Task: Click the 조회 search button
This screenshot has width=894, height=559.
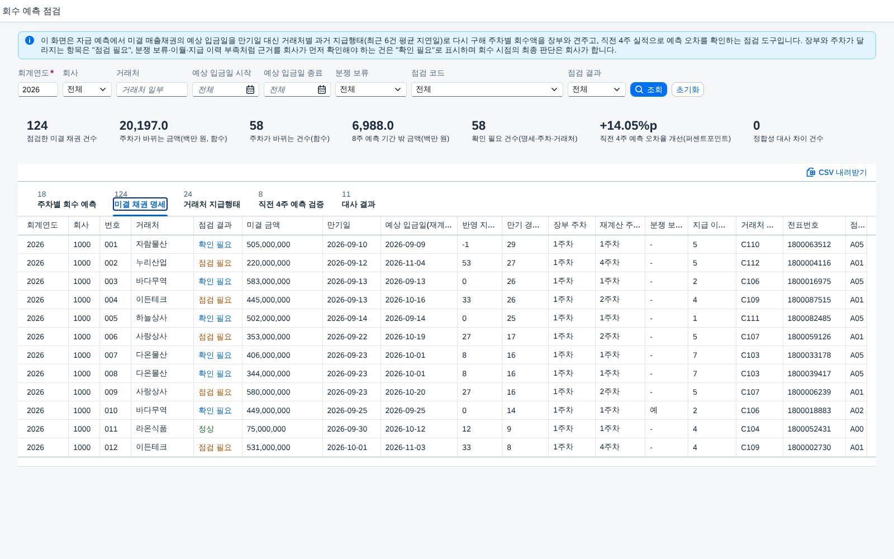Action: (x=648, y=89)
